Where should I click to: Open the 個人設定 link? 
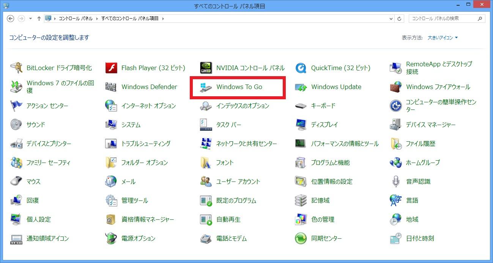pyautogui.click(x=39, y=219)
